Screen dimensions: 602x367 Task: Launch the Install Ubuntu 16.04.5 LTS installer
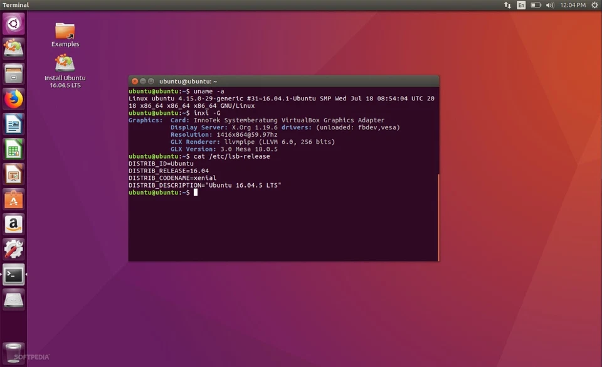tap(65, 65)
